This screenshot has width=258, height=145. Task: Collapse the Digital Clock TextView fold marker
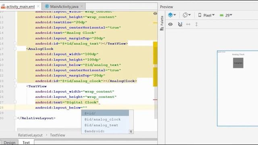point(15,86)
